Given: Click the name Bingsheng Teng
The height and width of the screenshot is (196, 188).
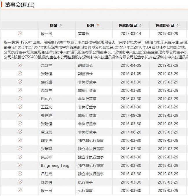Looking at the screenshot, I should click(x=55, y=165).
